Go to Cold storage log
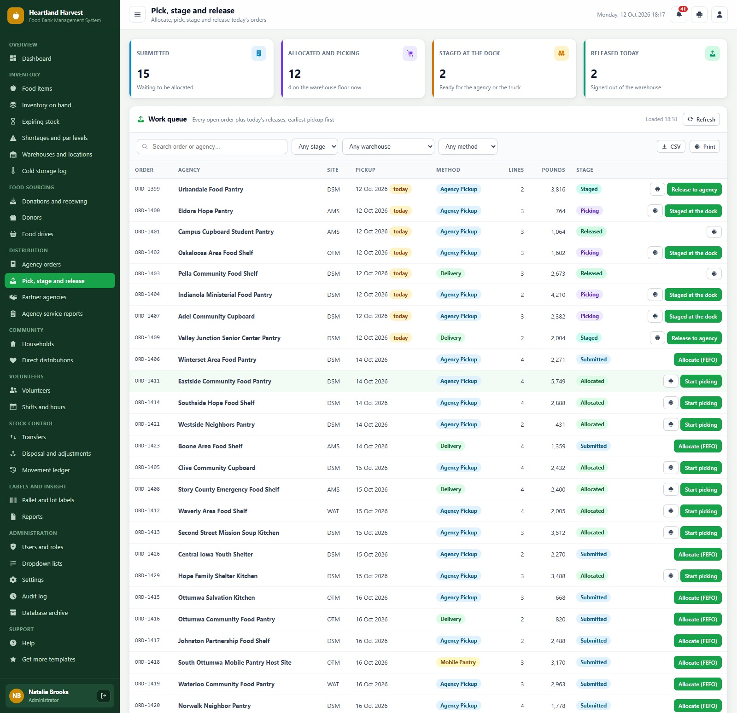 click(60, 171)
